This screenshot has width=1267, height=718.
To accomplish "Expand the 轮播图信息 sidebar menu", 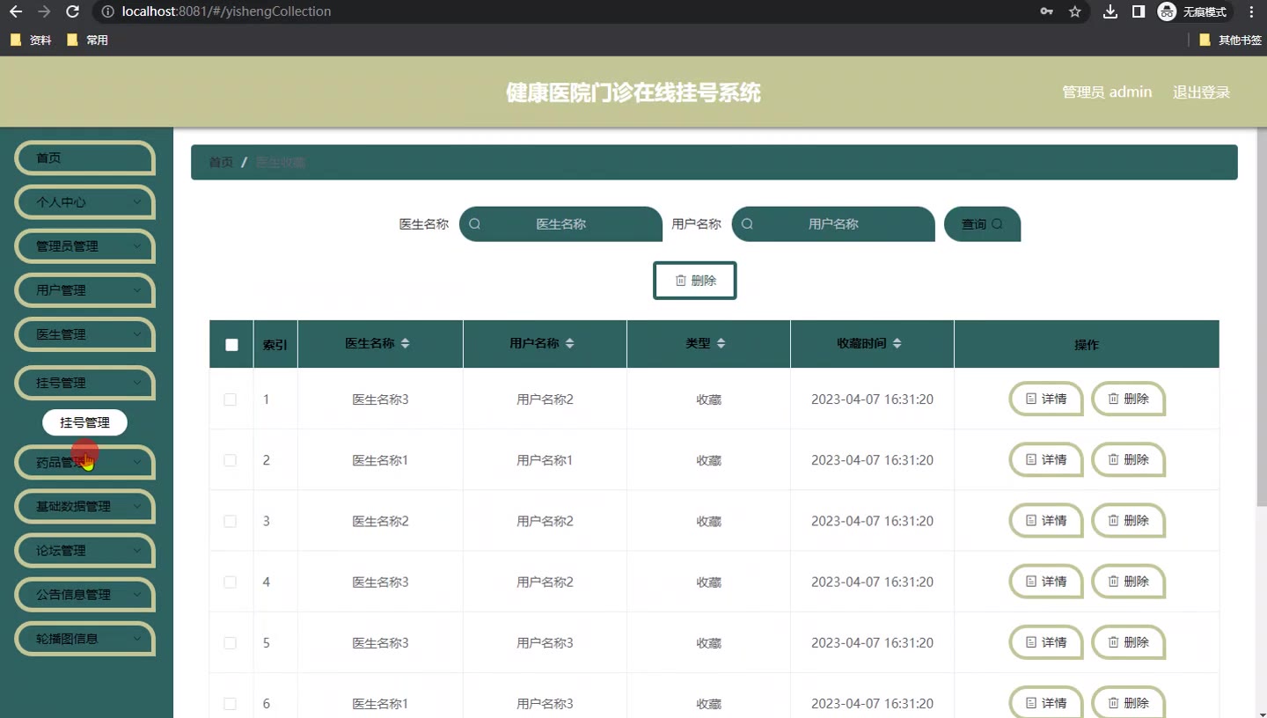I will click(85, 639).
